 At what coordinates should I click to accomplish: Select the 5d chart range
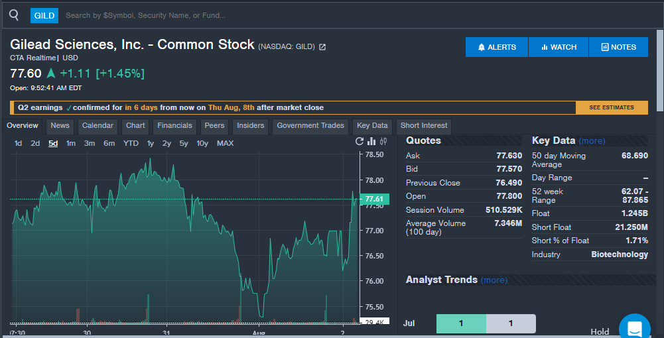click(53, 143)
